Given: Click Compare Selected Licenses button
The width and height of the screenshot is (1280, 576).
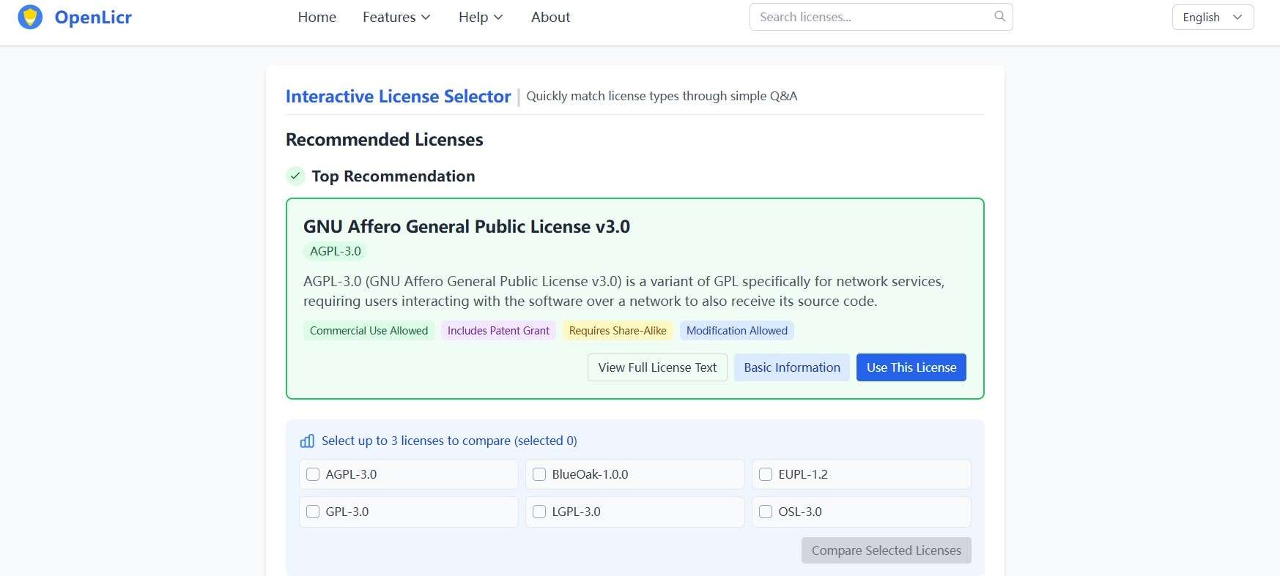Looking at the screenshot, I should 886,550.
